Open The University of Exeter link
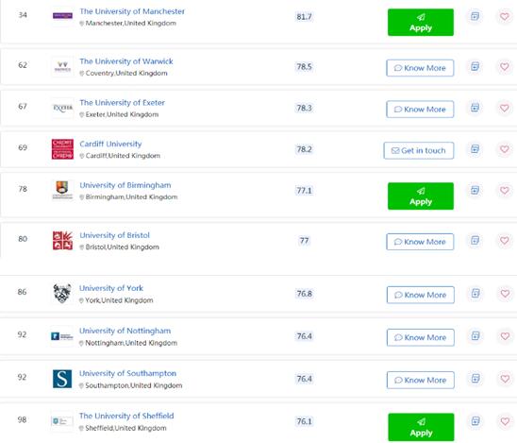 pyautogui.click(x=122, y=103)
